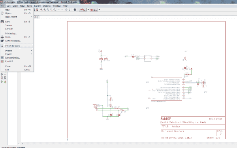Screen dimensions: 237x148
Task: Select the Attribute tool icon
Action: [x=2, y=74]
